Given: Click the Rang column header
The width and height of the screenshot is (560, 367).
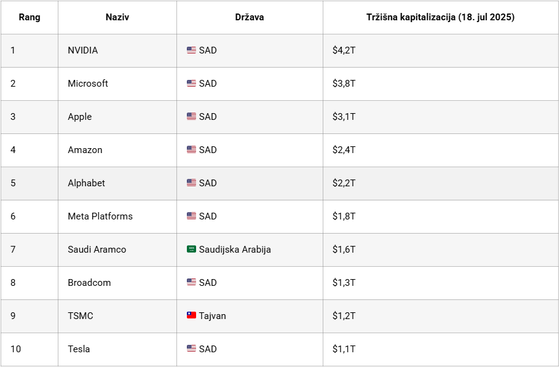Looking at the screenshot, I should tap(30, 17).
